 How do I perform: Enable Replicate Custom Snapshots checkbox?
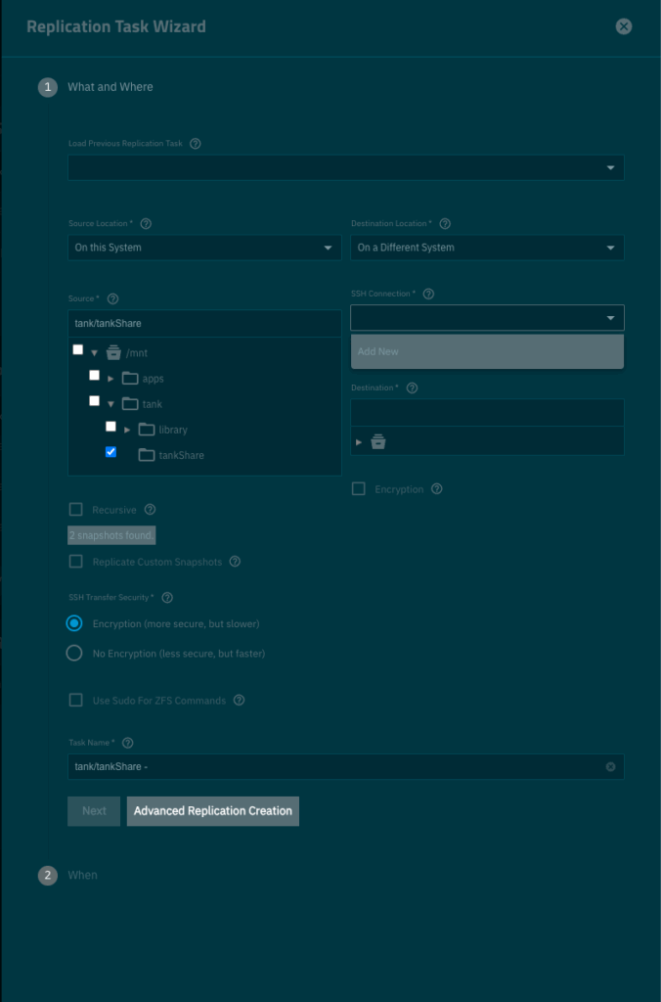pyautogui.click(x=76, y=562)
